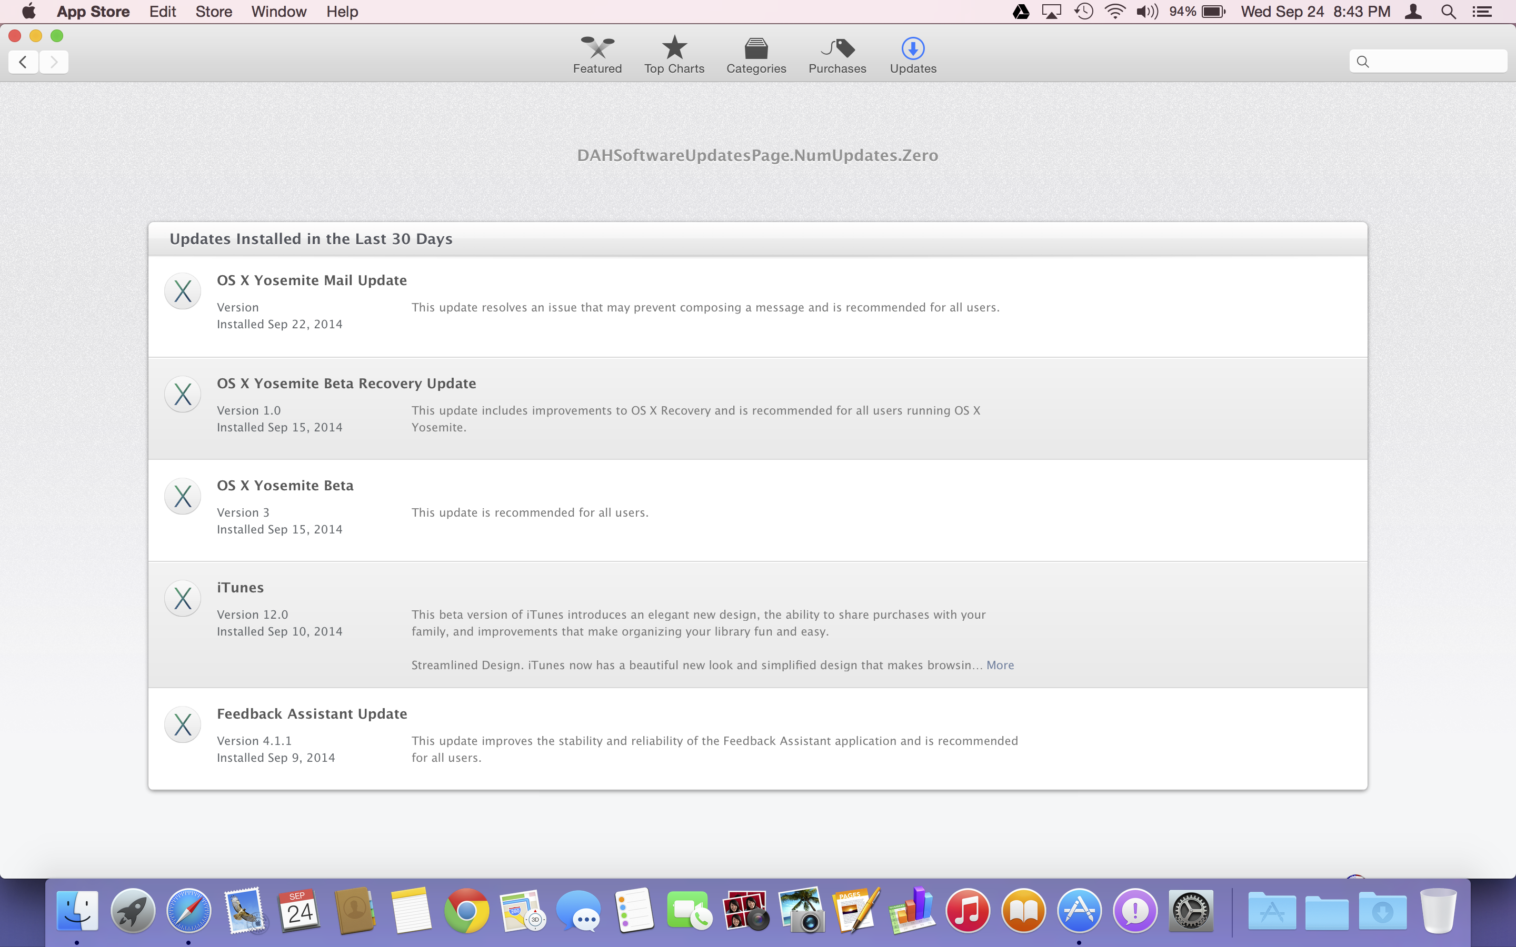The height and width of the screenshot is (947, 1516).
Task: Click 'Feedback Assistant Update' title
Action: (312, 714)
